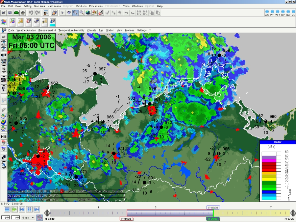
Task: Click the red axes measurement tool icon
Action: [101, 13]
